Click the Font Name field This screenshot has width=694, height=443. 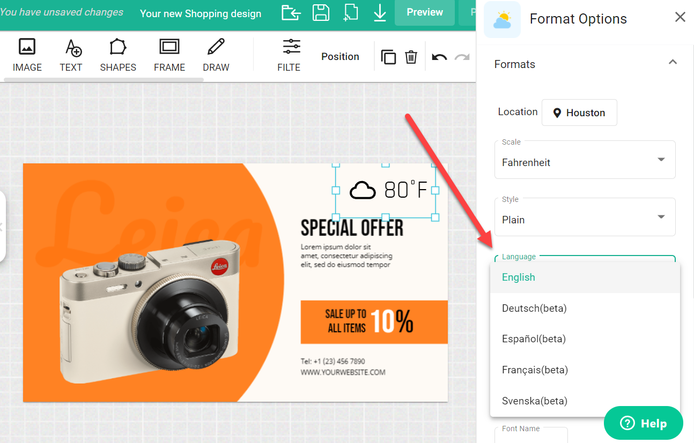(531, 435)
